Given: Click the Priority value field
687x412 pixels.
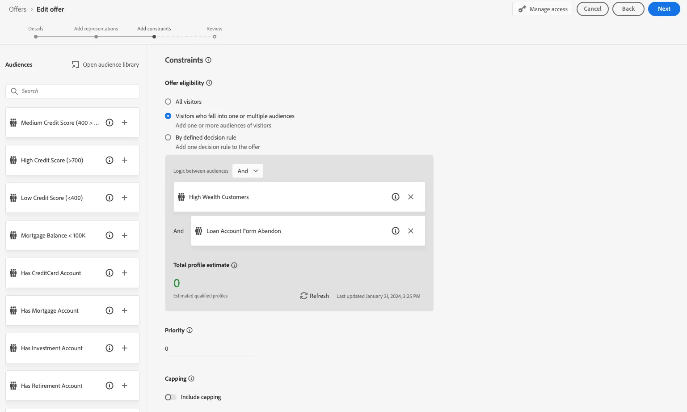Looking at the screenshot, I should pyautogui.click(x=210, y=349).
